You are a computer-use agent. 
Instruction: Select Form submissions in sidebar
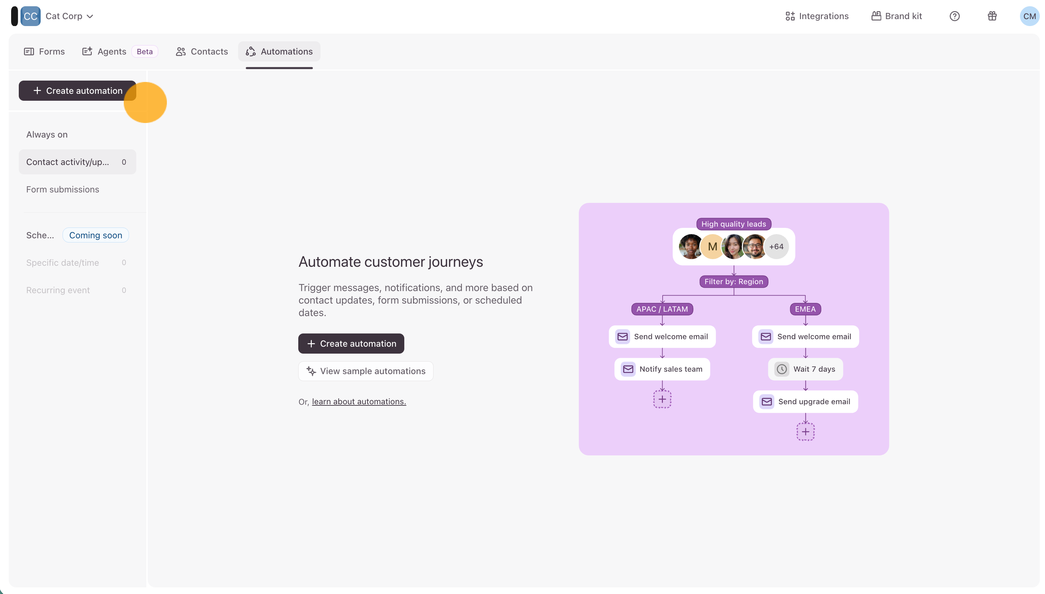point(63,190)
